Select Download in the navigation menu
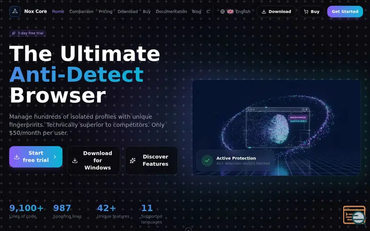This screenshot has width=370, height=231. click(x=128, y=12)
